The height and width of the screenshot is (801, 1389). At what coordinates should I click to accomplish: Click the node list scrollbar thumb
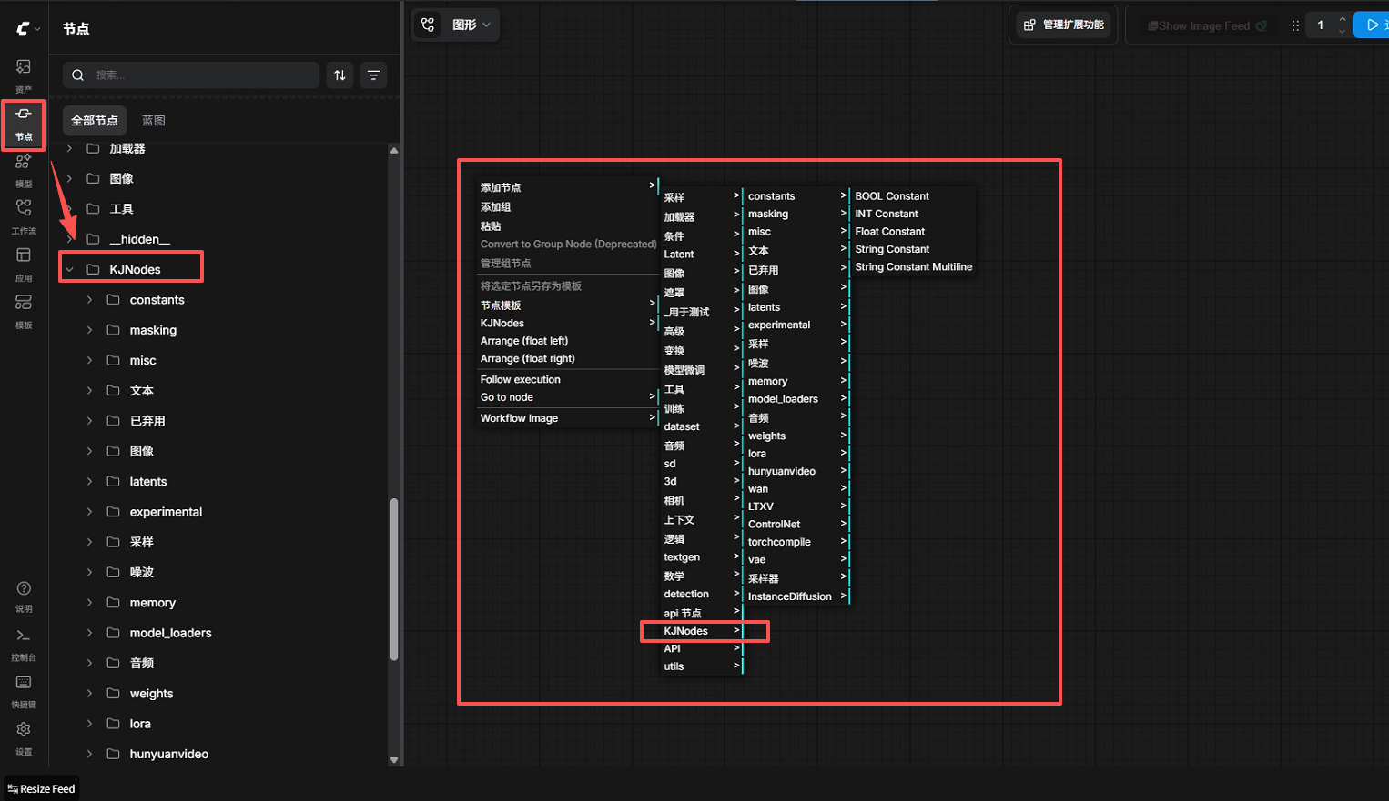394,579
